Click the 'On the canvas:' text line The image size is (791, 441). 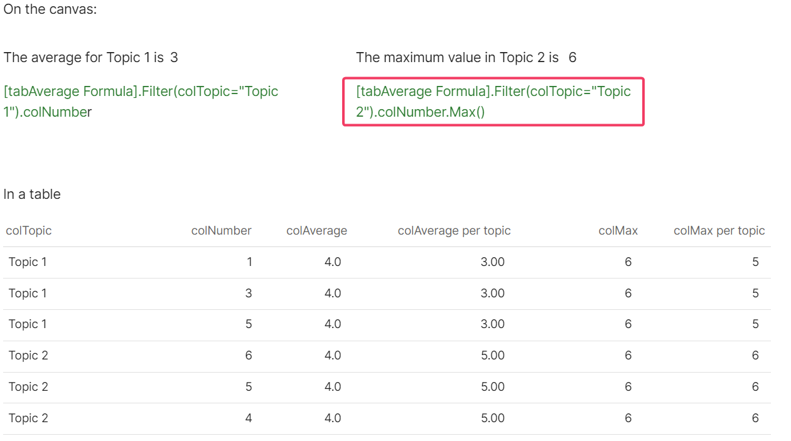(50, 11)
